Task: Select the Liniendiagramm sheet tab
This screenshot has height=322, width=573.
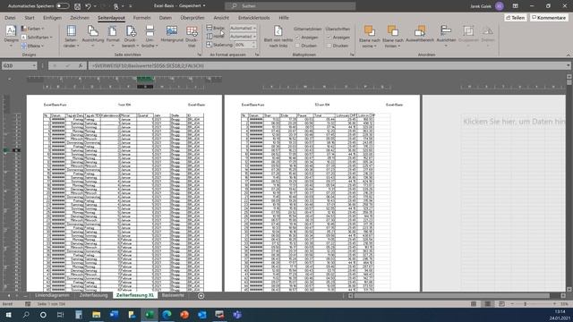Action: point(52,295)
